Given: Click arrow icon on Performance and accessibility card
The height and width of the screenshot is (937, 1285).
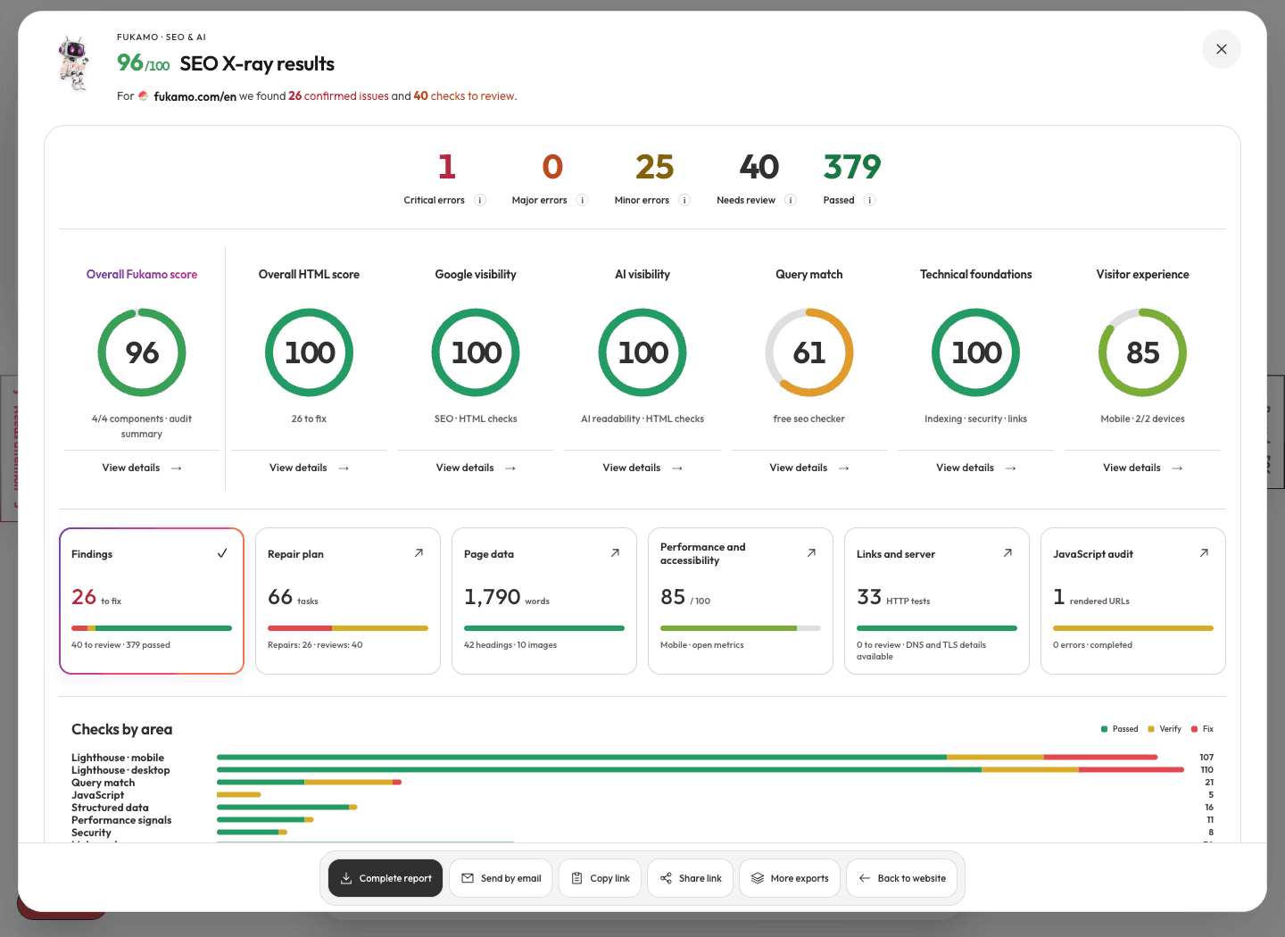Looking at the screenshot, I should coord(811,553).
